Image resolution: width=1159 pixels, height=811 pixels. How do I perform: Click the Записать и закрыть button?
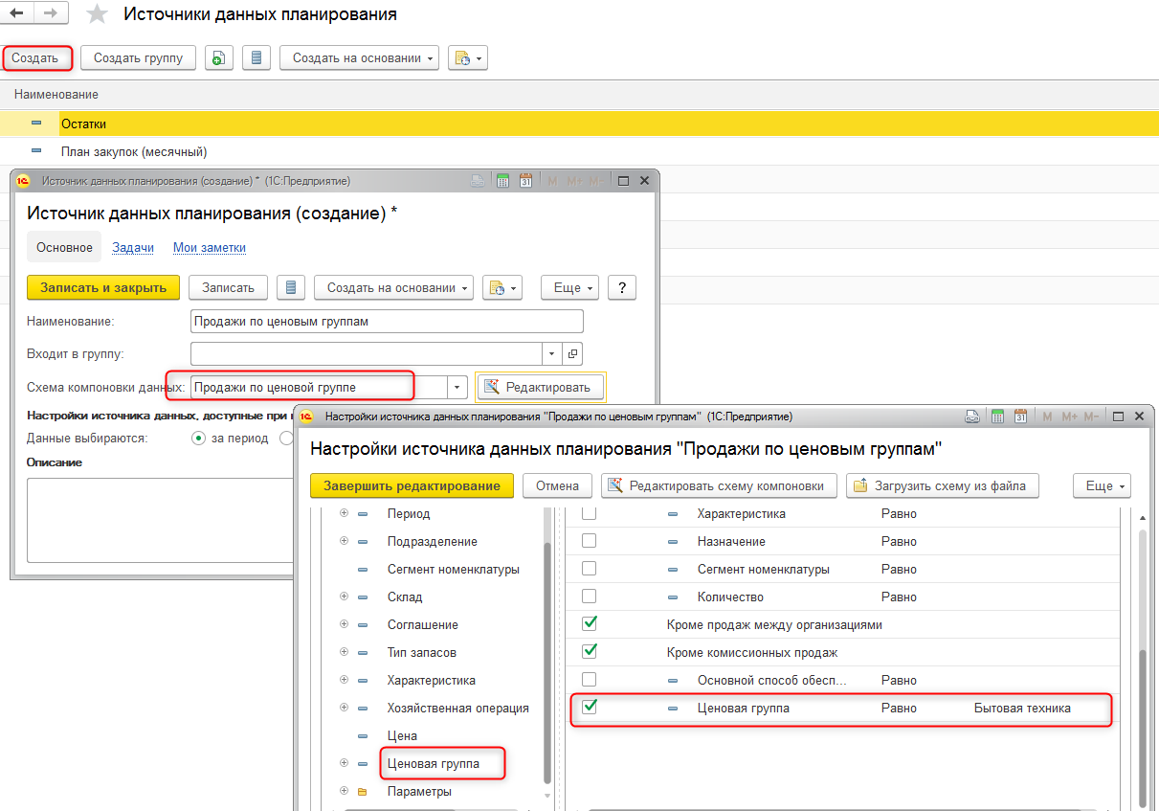coord(103,288)
